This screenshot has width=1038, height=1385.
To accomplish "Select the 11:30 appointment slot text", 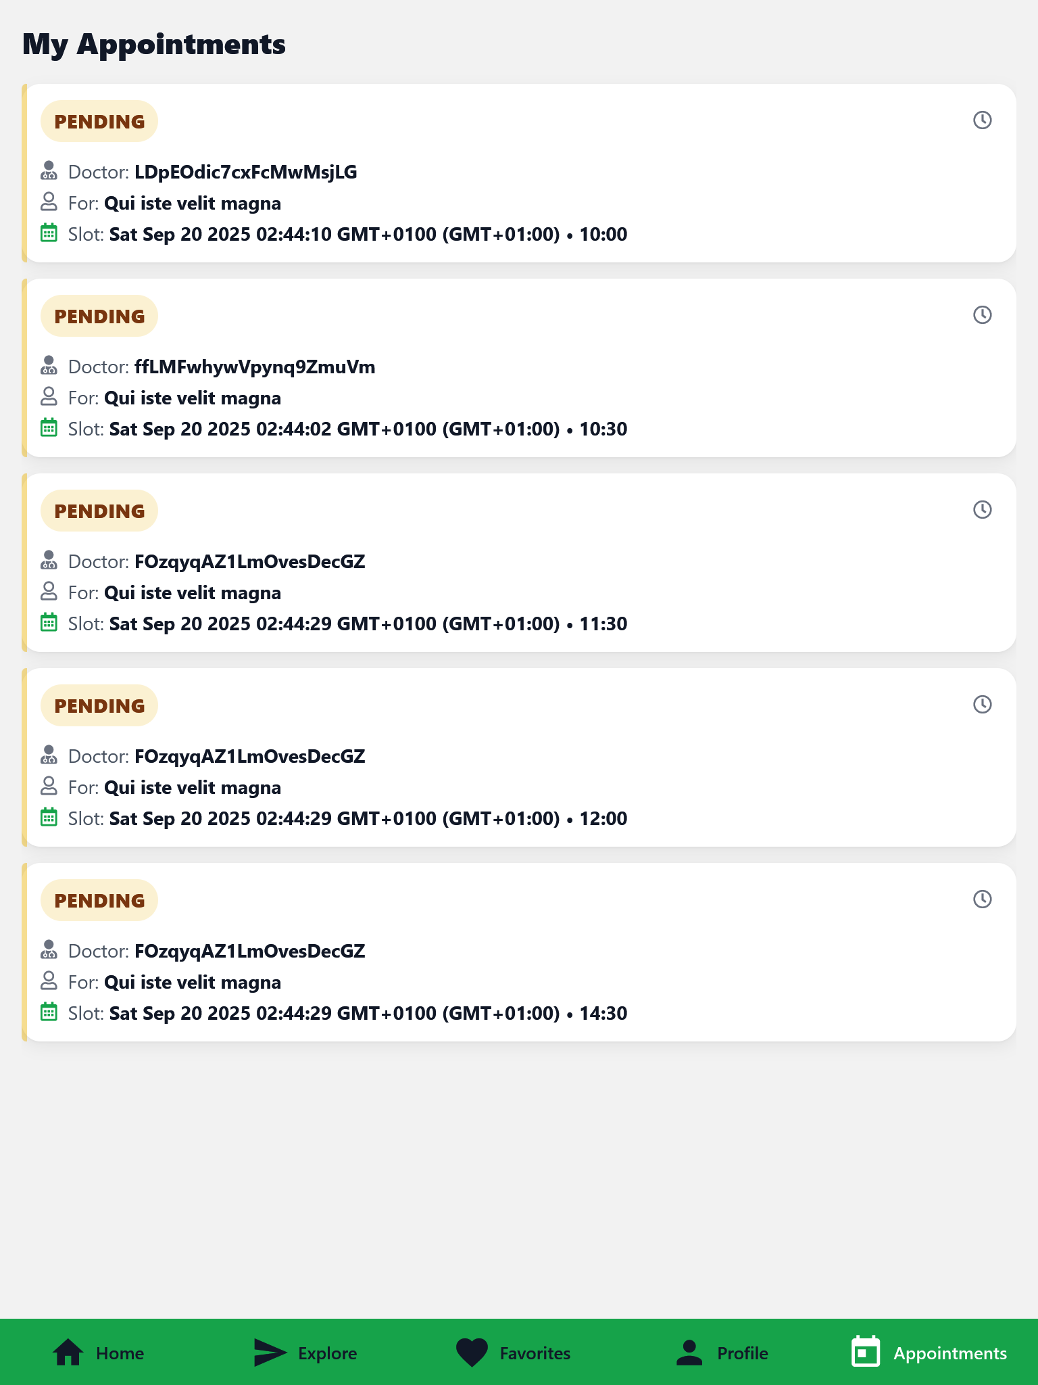I will [x=368, y=624].
